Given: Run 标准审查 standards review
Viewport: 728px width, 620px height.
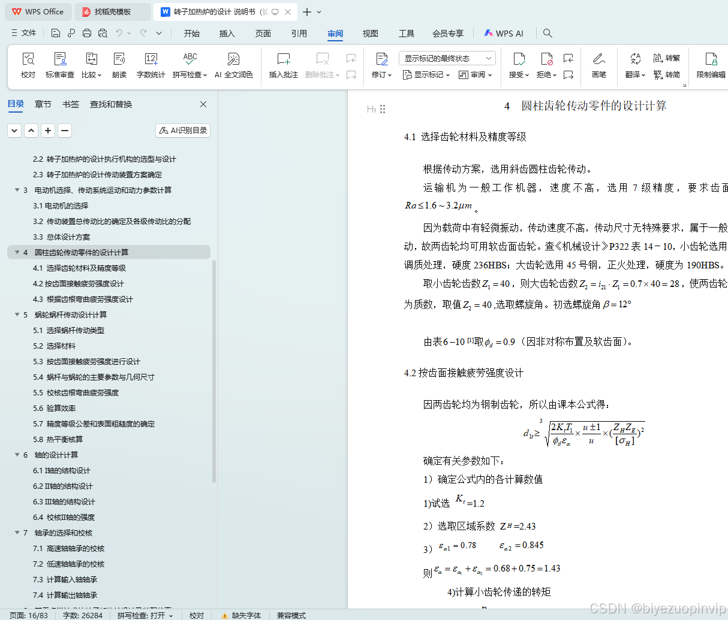Looking at the screenshot, I should point(60,65).
